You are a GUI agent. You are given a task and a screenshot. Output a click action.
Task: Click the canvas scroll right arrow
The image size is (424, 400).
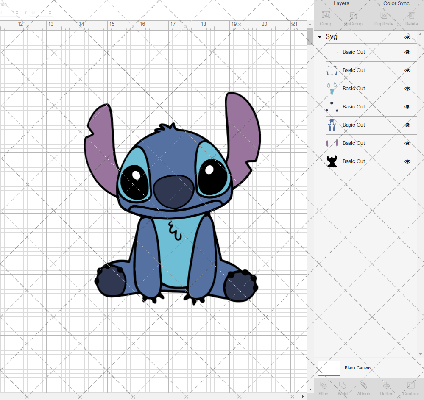click(303, 397)
